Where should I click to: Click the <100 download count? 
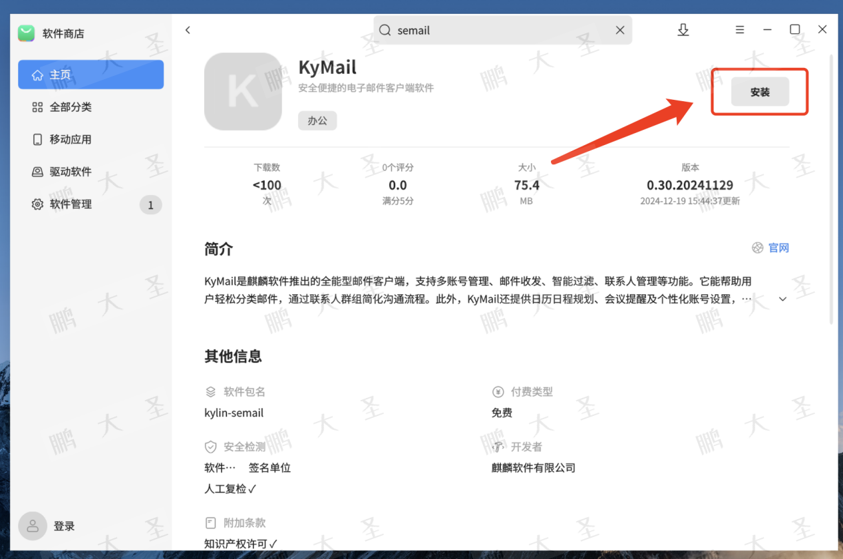coord(267,185)
